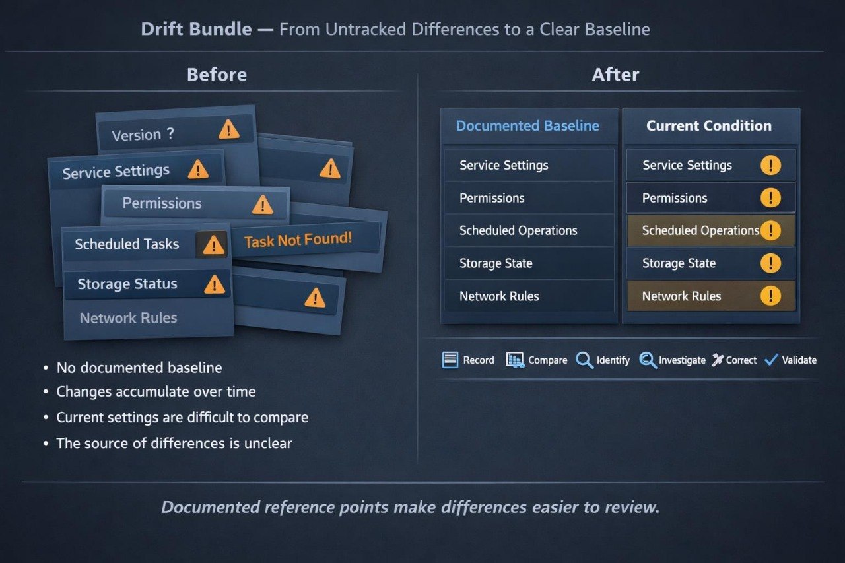Click alert circle on Current Condition Service Settings
This screenshot has width=845, height=563.
770,165
